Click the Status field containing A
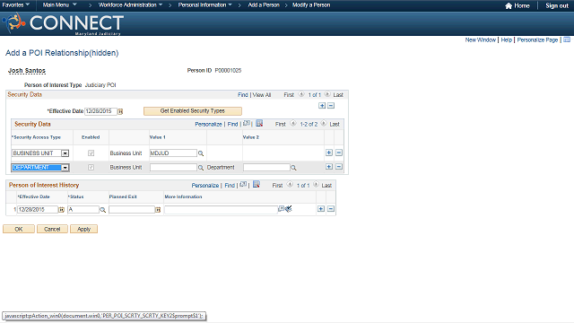Viewport: 574px width, 323px height. (x=83, y=209)
